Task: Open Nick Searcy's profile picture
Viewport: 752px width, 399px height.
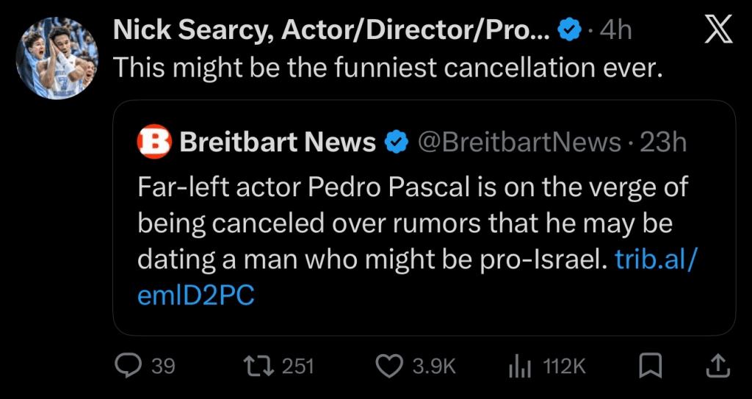Action: (57, 57)
